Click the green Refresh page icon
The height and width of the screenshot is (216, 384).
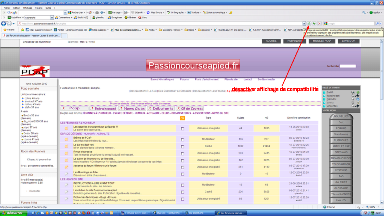tap(314, 24)
